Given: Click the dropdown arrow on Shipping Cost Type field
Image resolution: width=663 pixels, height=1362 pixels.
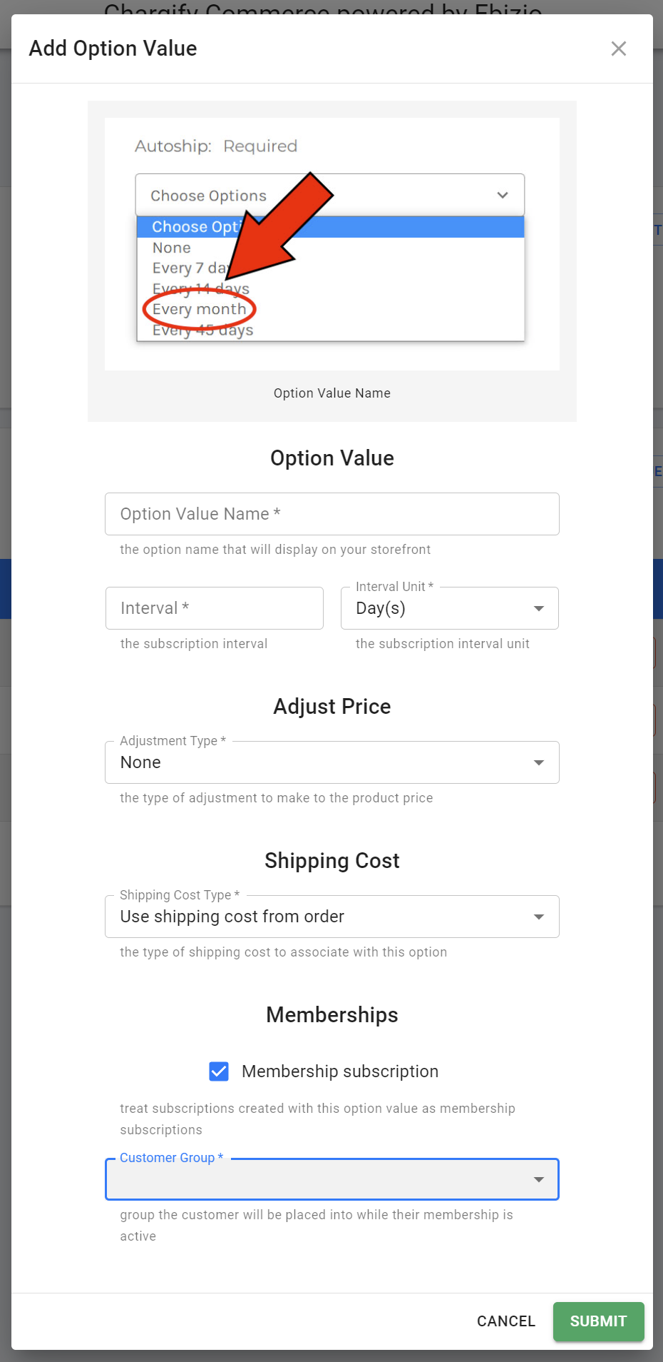Looking at the screenshot, I should pos(538,916).
